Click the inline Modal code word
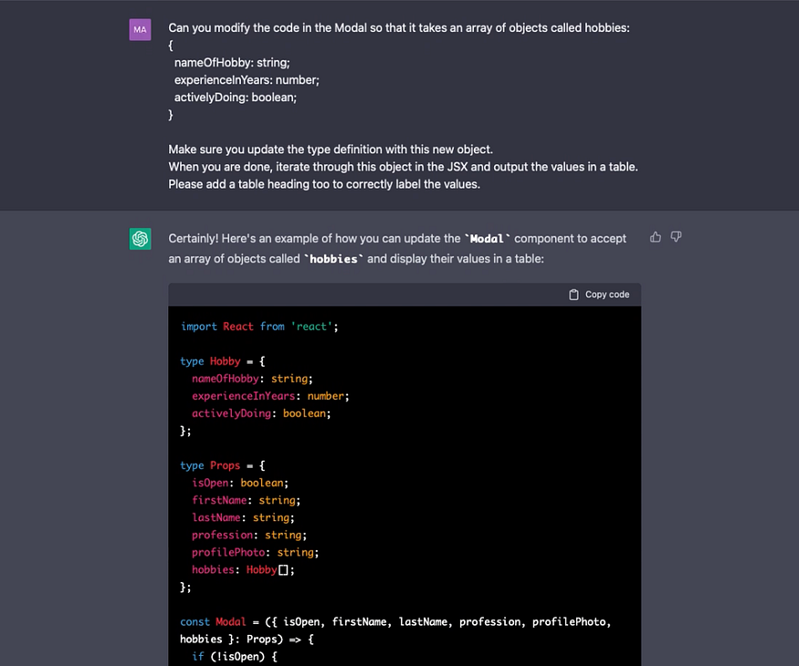The image size is (799, 666). [x=487, y=239]
